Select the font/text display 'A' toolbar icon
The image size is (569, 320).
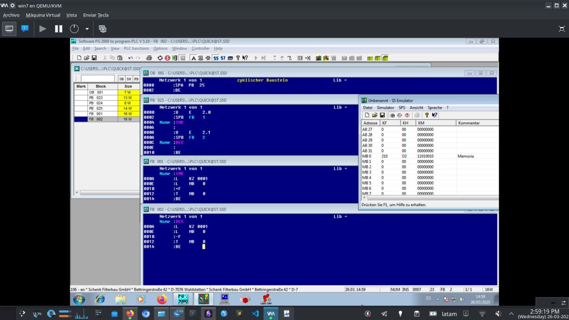193,58
